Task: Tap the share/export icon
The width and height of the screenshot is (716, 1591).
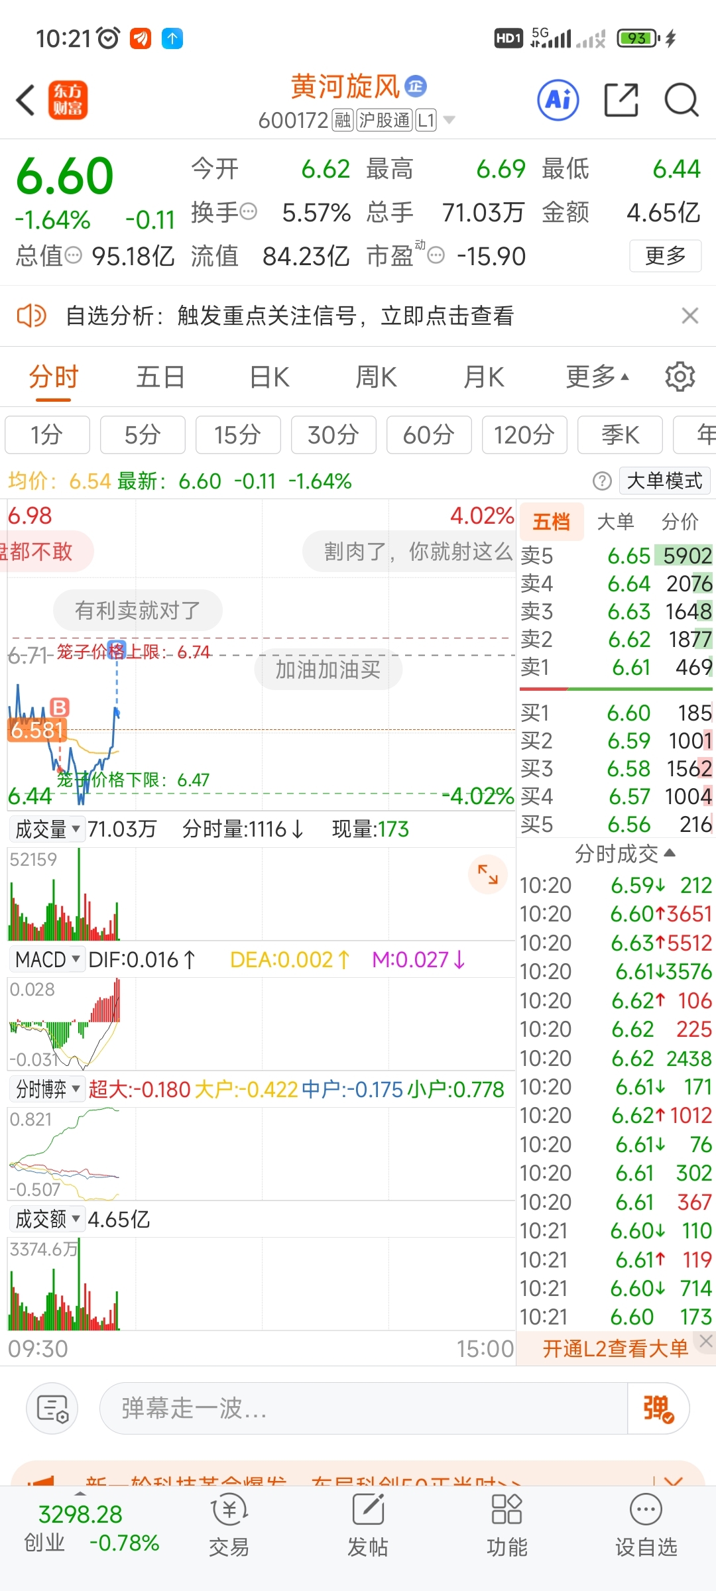Action: point(621,100)
